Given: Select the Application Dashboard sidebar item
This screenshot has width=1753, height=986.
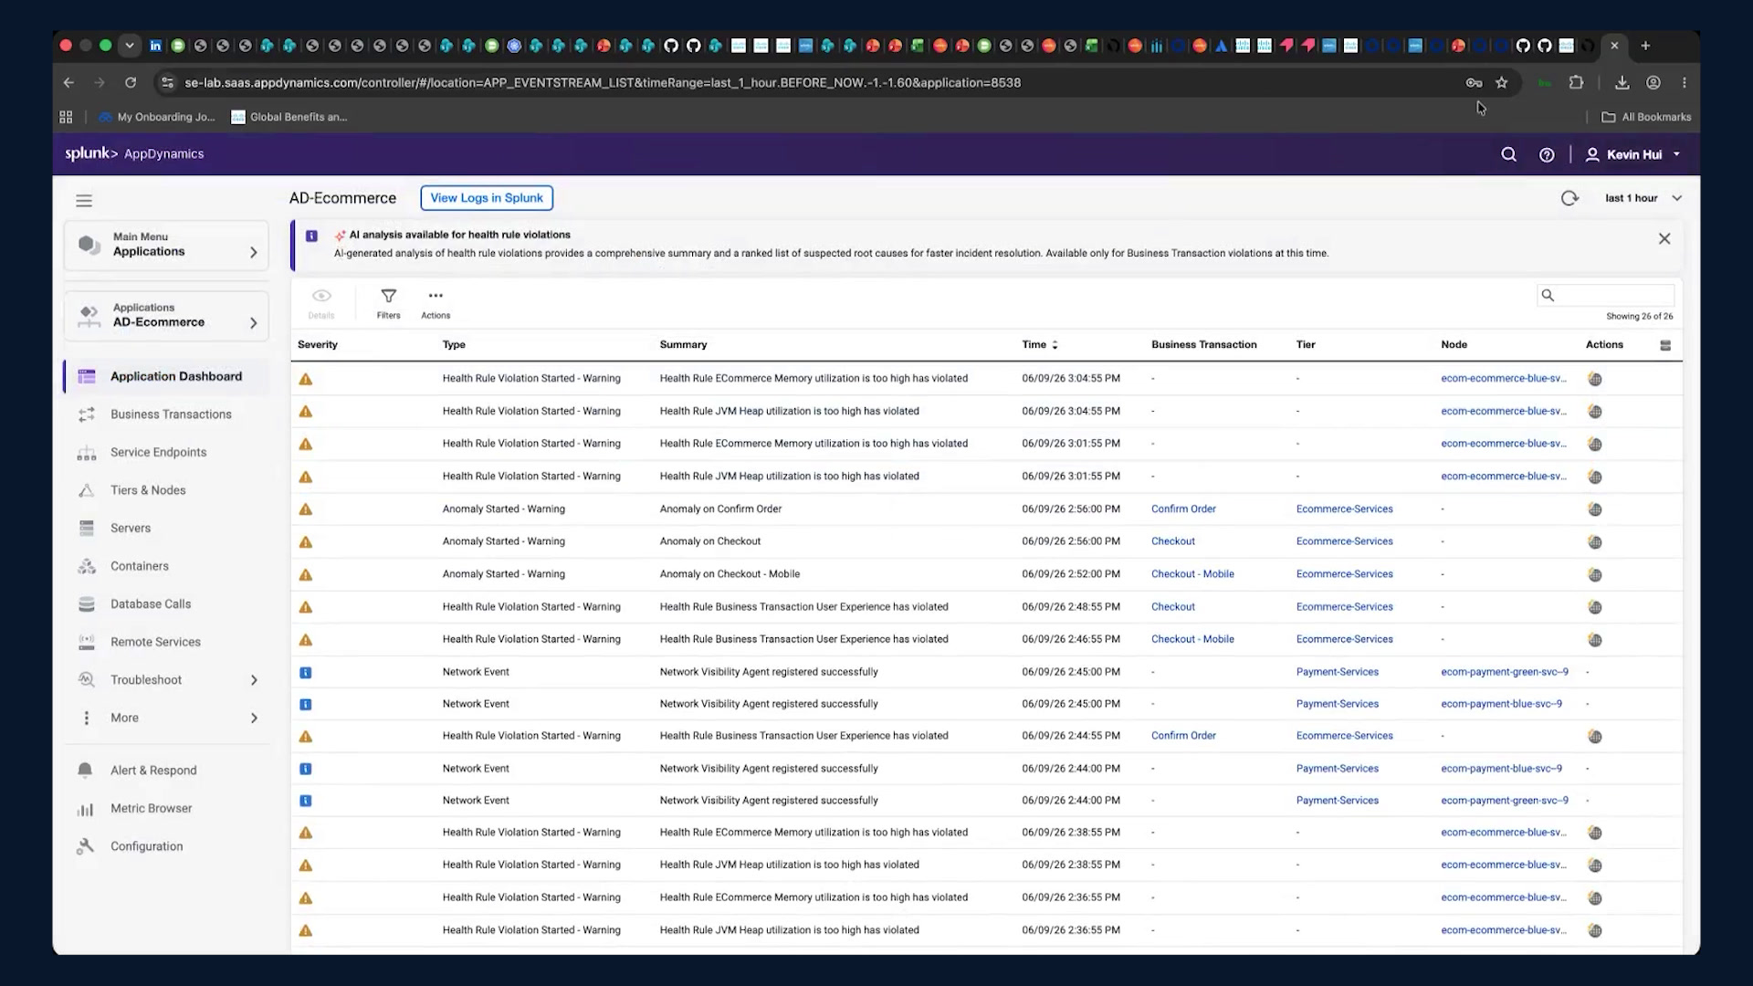Looking at the screenshot, I should point(166,376).
